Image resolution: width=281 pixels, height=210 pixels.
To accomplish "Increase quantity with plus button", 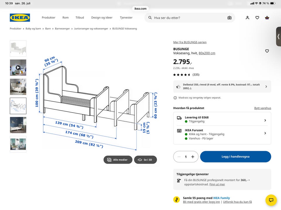I will 193,157.
